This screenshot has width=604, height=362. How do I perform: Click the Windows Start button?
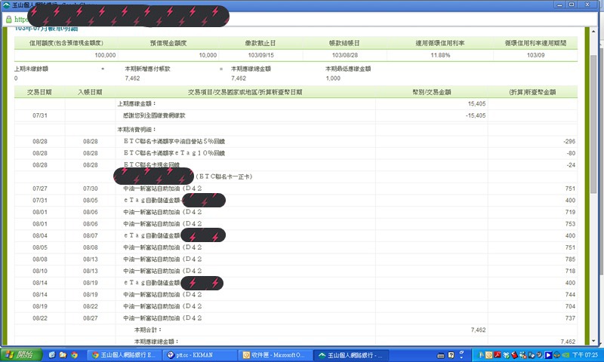[21, 354]
